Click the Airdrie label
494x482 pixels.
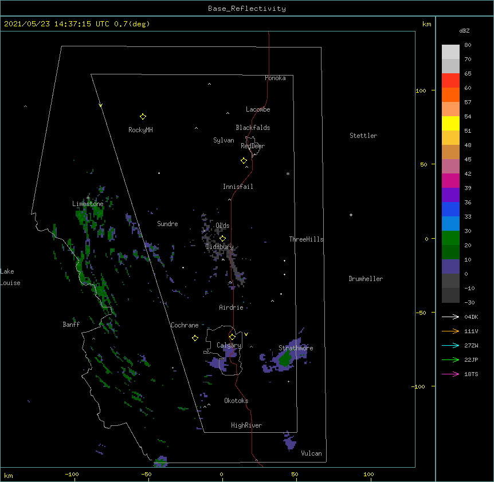tap(232, 307)
